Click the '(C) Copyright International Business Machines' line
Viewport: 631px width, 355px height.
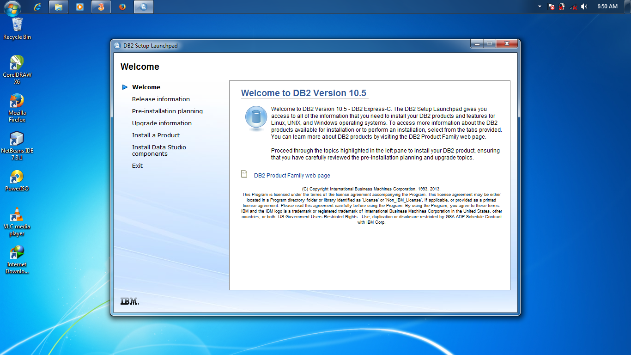[x=371, y=189]
